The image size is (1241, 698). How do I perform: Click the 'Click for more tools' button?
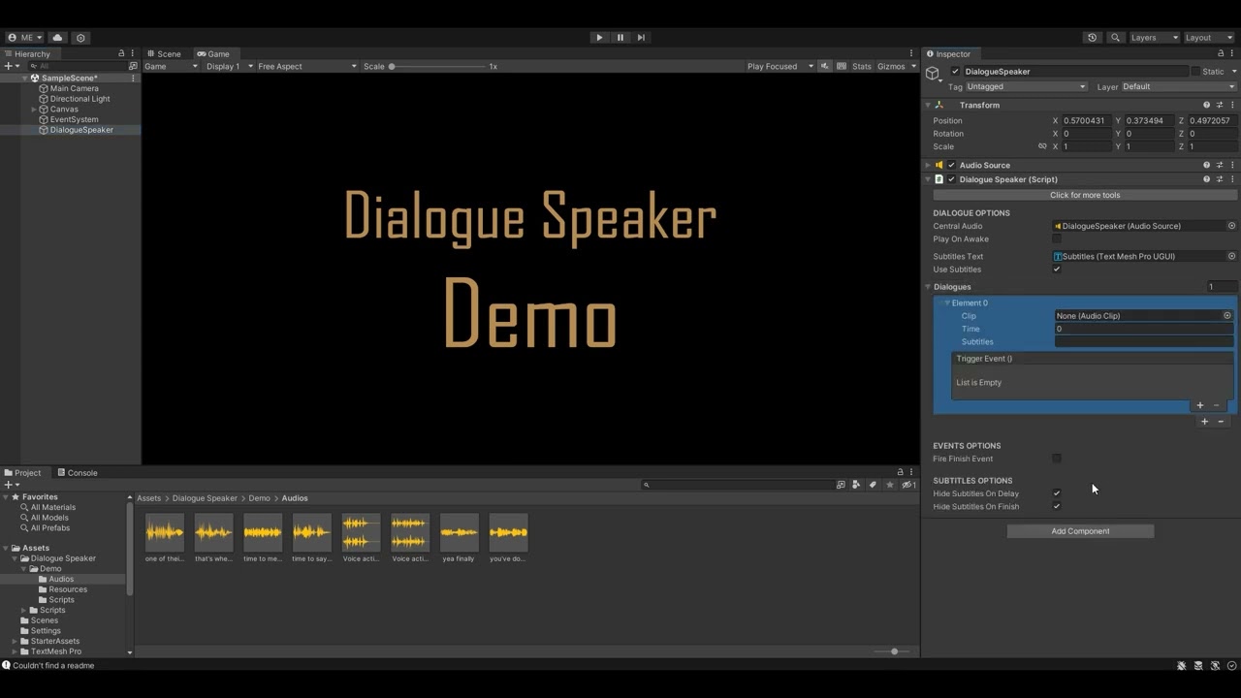point(1085,195)
